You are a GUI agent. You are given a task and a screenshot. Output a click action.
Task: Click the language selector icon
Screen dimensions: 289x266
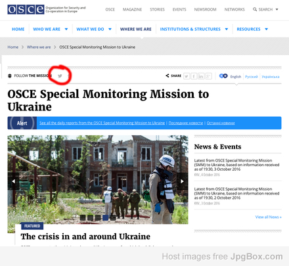coord(223,76)
